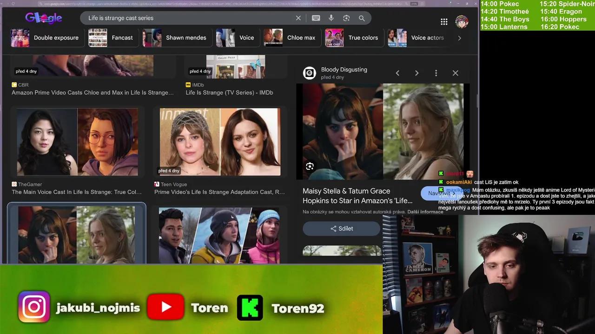This screenshot has height=334, width=595.
Task: Click the Sdílet share button
Action: pyautogui.click(x=342, y=229)
